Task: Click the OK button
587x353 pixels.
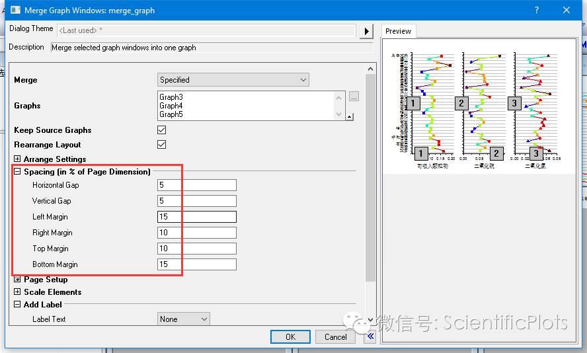Action: pos(290,336)
